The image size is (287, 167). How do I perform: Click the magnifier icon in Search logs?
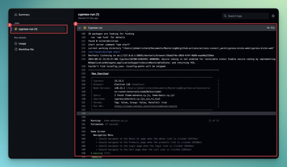[225, 16]
